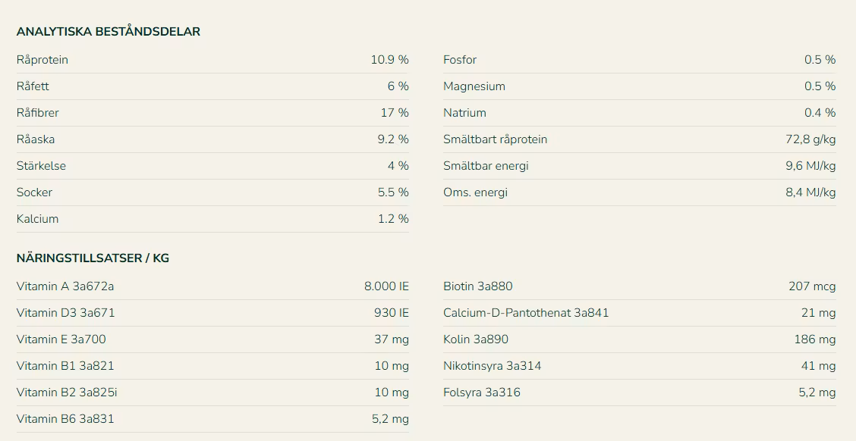The height and width of the screenshot is (441, 856).
Task: Select the 9,6 MJ/kg Smältbar energi value
Action: [x=810, y=166]
